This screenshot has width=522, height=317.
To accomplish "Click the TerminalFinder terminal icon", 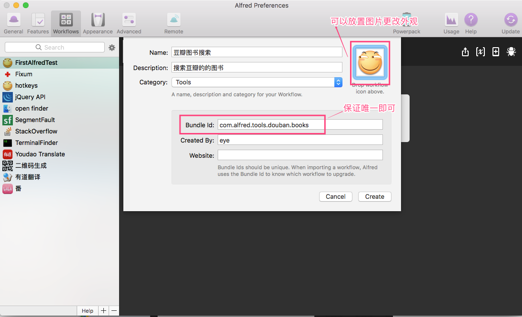I will 7,143.
